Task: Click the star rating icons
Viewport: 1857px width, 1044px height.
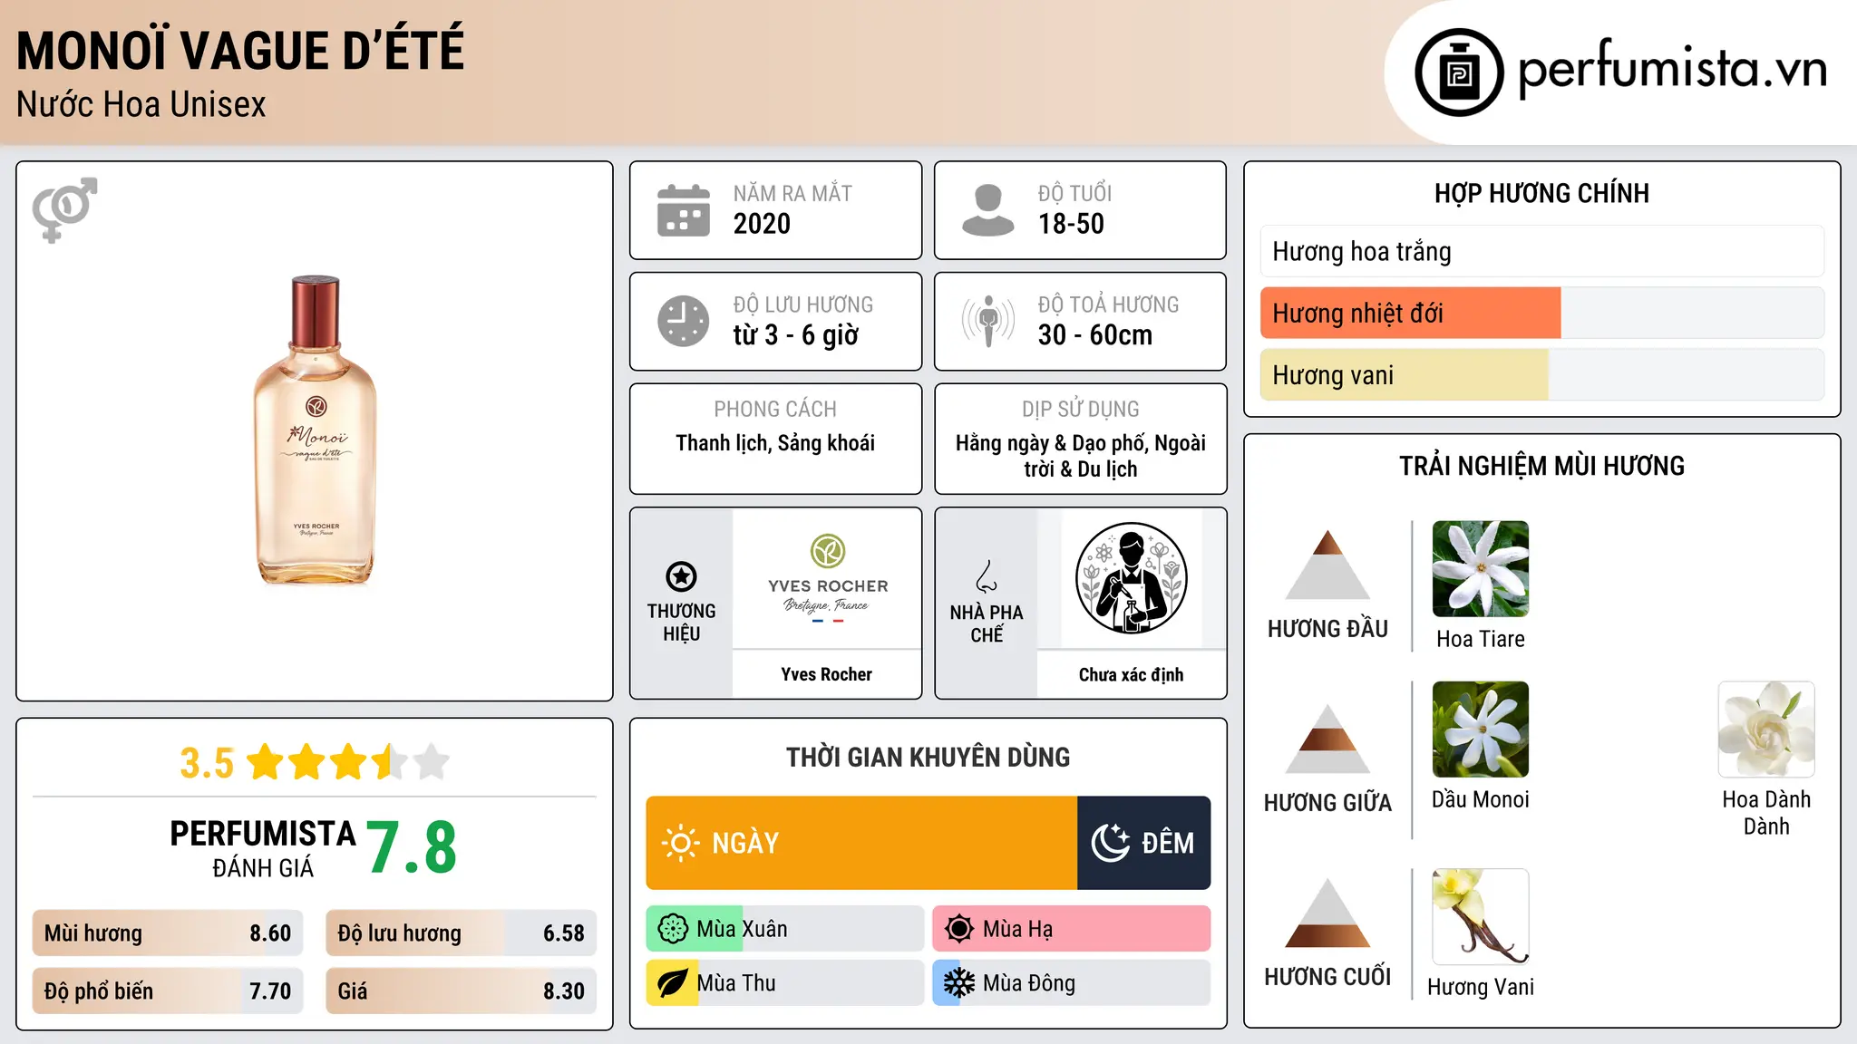Action: [348, 762]
